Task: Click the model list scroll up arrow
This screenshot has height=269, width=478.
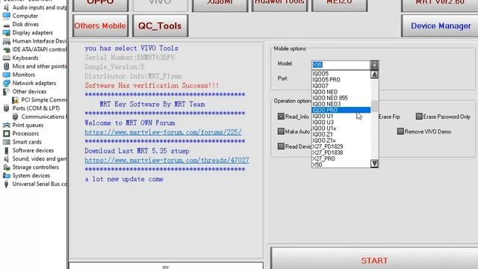Action: pos(374,75)
